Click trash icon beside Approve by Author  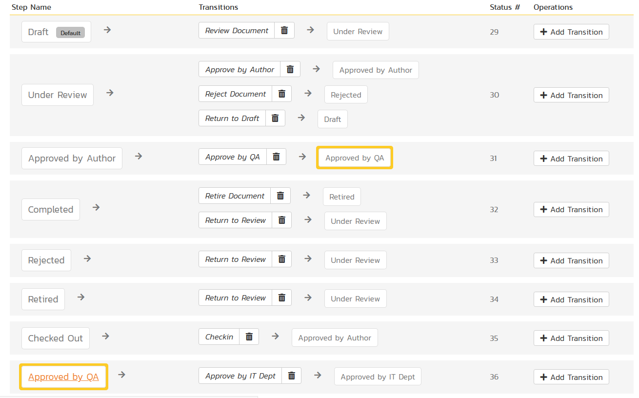click(x=290, y=69)
